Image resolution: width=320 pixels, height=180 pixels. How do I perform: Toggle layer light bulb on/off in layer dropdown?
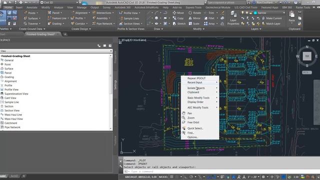coord(242,13)
